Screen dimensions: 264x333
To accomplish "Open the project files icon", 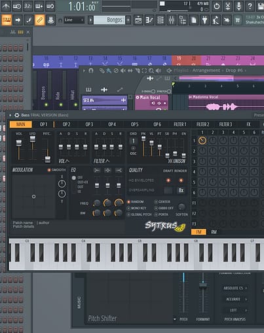I will pos(194,20).
